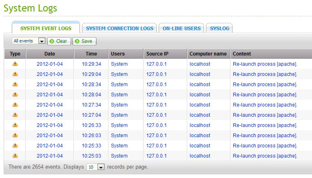The width and height of the screenshot is (312, 178).
Task: Sort by the Date column header
Action: pyautogui.click(x=50, y=54)
